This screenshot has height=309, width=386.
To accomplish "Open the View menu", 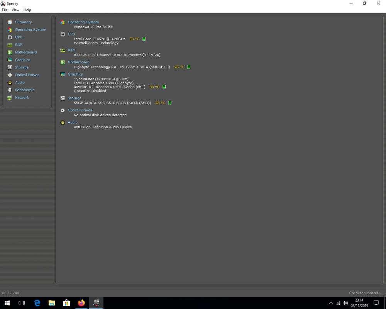I will 15,10.
